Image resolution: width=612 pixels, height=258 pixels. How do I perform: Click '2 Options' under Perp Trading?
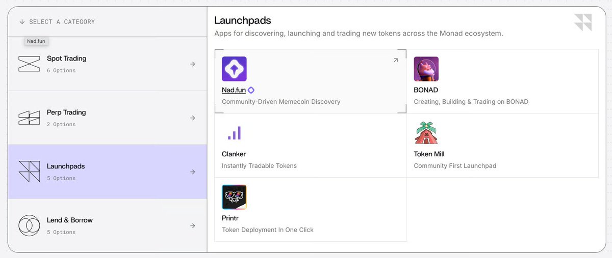click(x=61, y=125)
